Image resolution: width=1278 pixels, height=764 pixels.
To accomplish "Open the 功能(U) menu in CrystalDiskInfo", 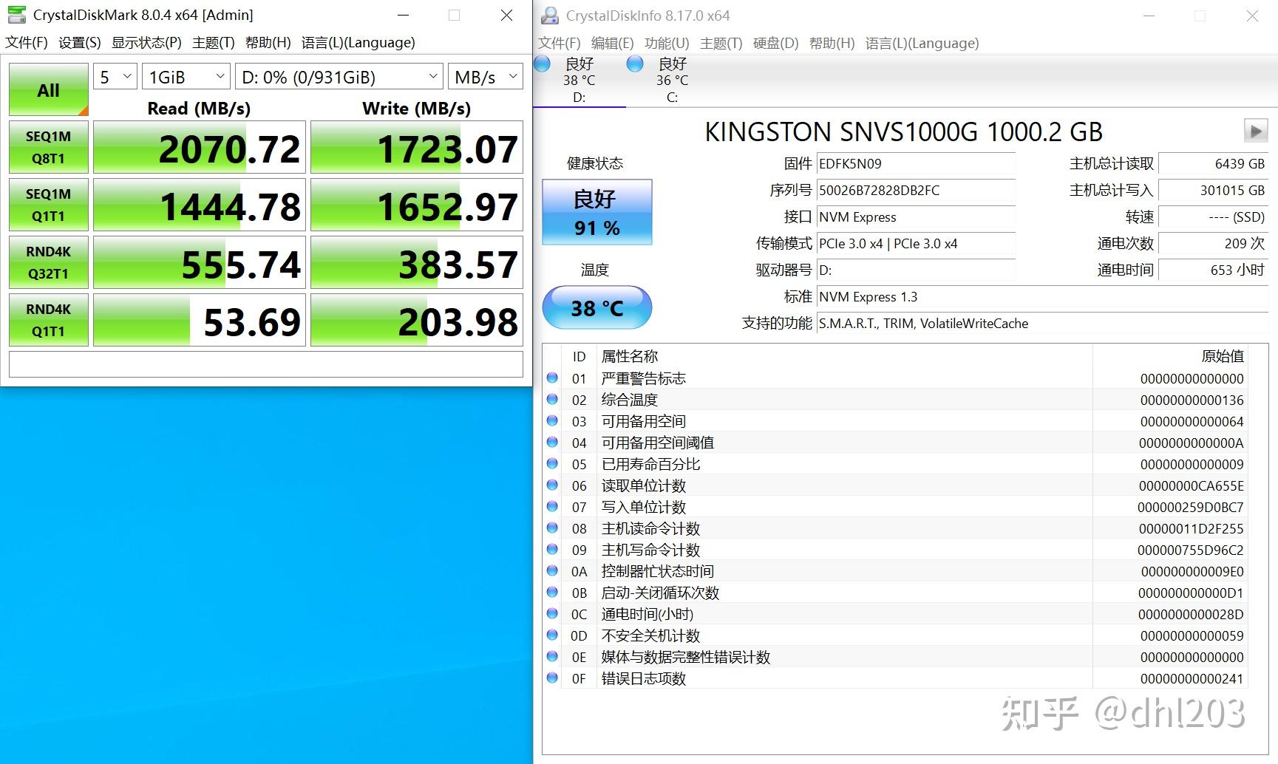I will 665,43.
